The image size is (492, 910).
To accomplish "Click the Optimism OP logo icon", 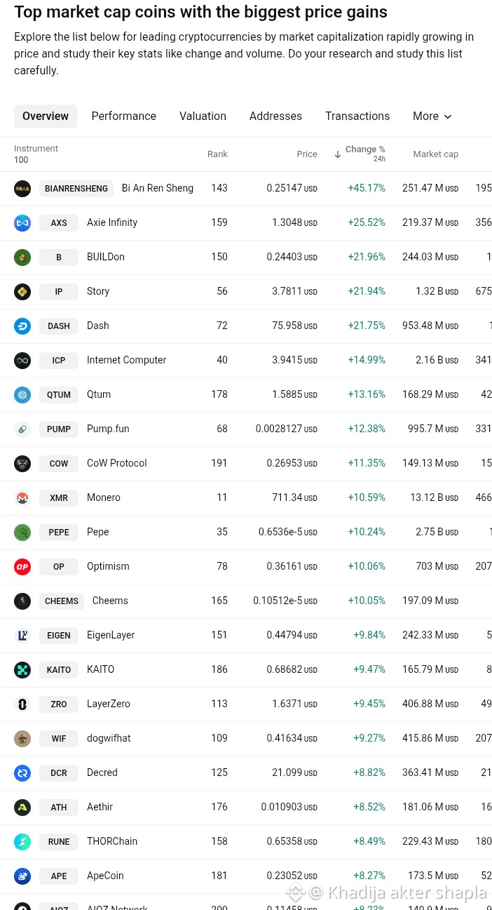I will pos(22,567).
